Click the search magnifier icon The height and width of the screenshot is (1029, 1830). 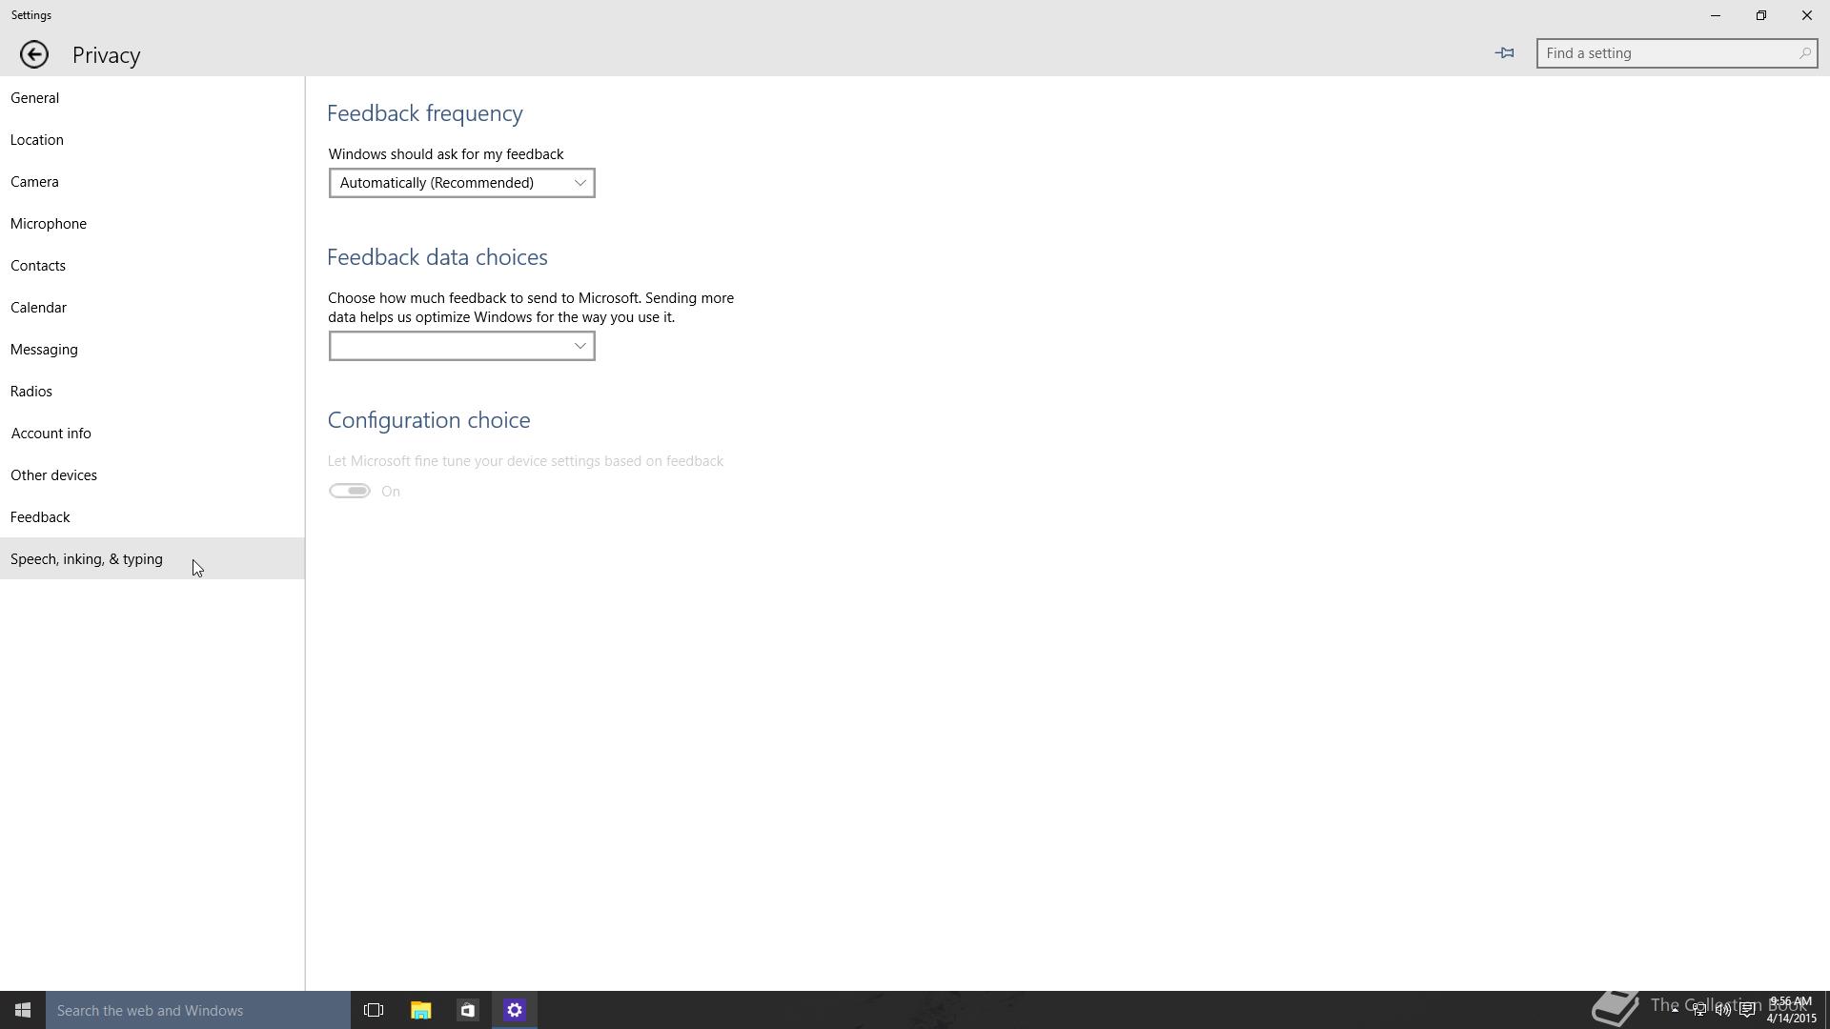pyautogui.click(x=1804, y=53)
